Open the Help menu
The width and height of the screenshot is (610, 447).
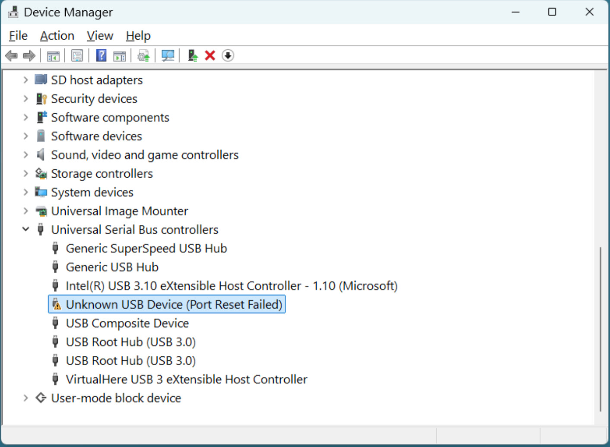[138, 35]
